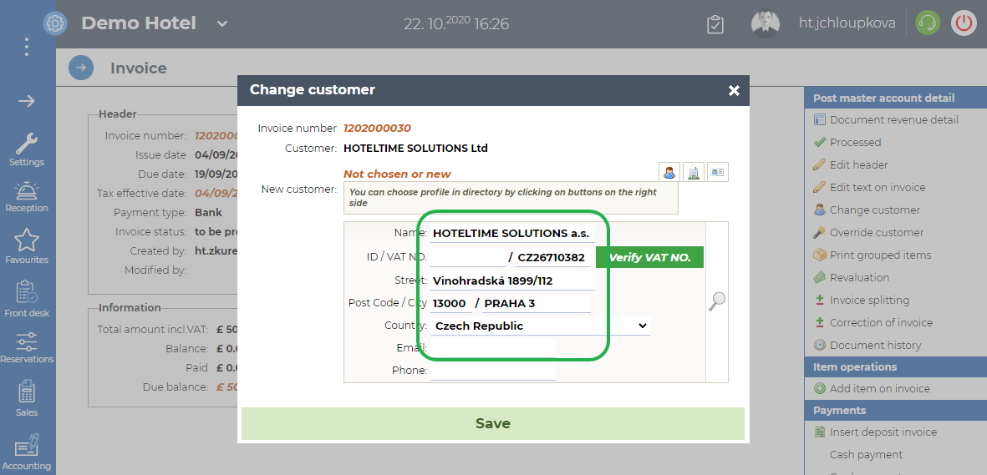Click the Phone input field
The image size is (987, 475).
pos(493,371)
